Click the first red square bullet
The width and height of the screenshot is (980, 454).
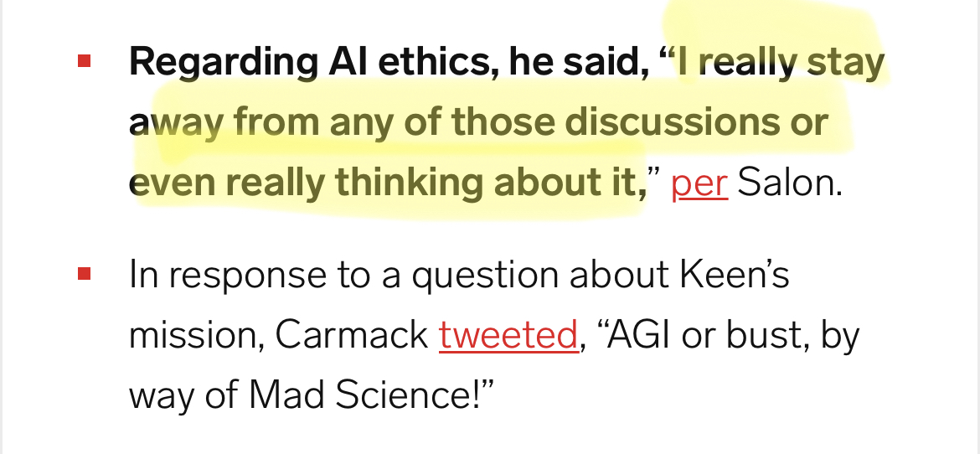[85, 60]
